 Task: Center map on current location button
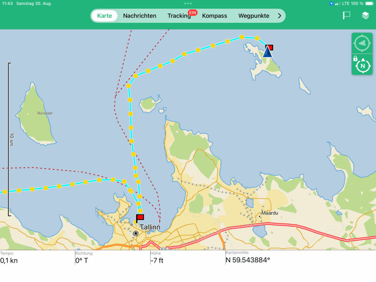[x=362, y=43]
